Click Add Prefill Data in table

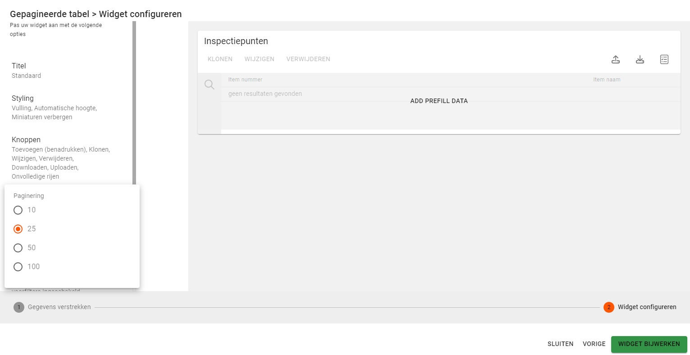439,101
